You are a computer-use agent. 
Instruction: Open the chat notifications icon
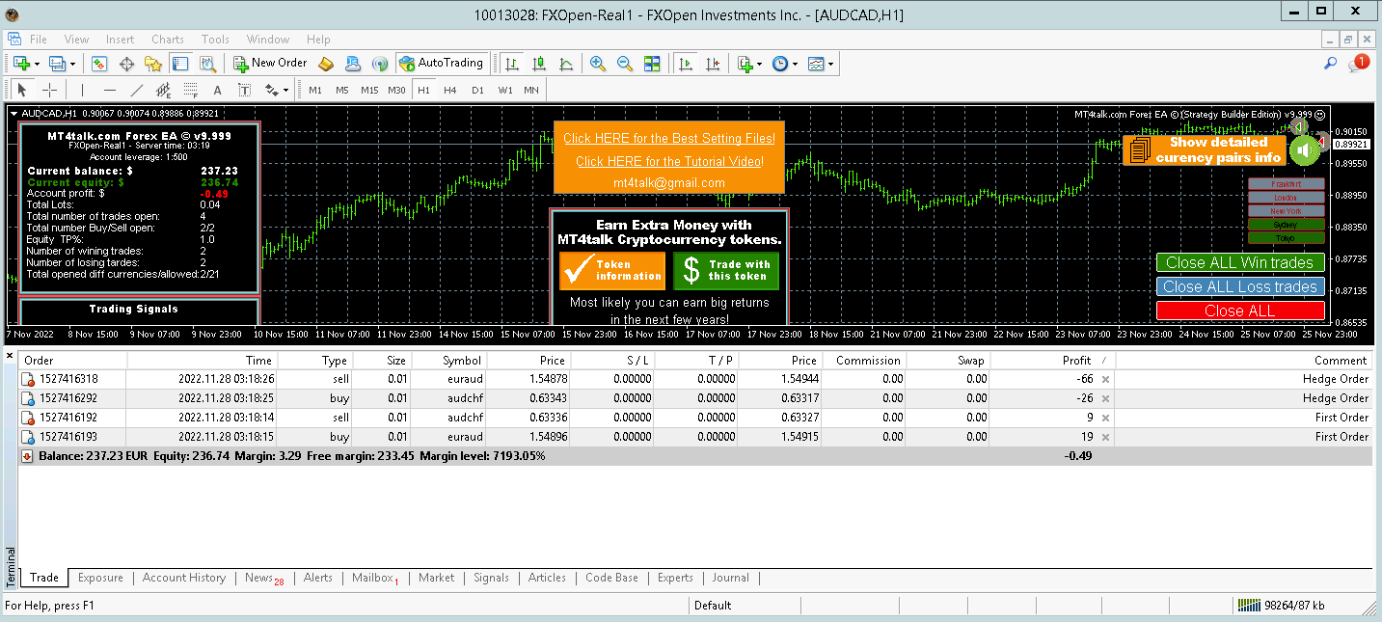coord(1359,64)
